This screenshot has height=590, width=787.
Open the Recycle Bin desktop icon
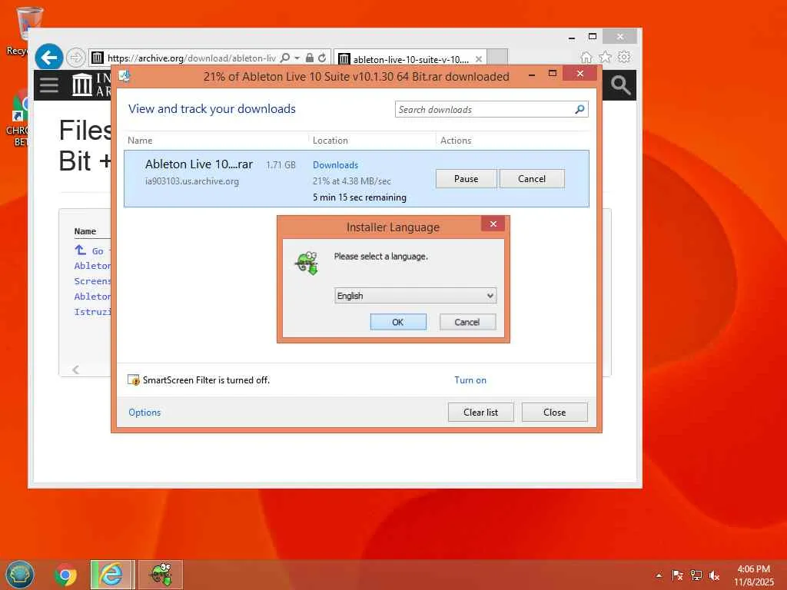pyautogui.click(x=22, y=30)
